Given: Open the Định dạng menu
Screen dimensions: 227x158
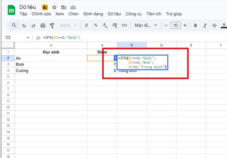Looking at the screenshot, I should click(x=93, y=14).
